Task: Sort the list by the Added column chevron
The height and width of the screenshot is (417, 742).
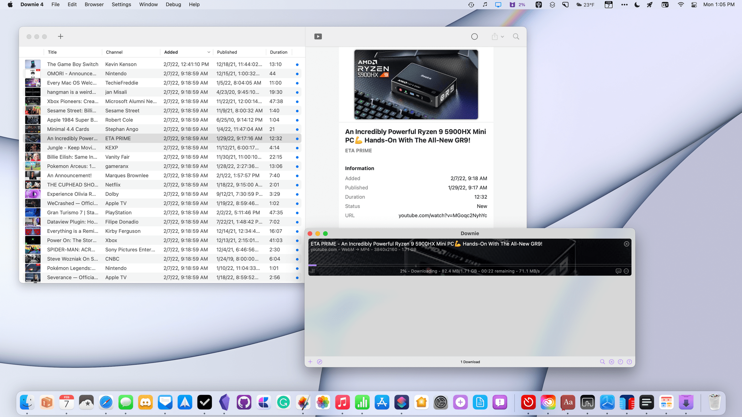Action: tap(209, 52)
